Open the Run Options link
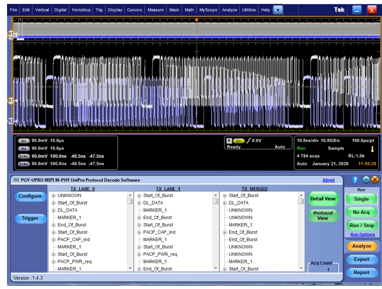 [x=362, y=235]
